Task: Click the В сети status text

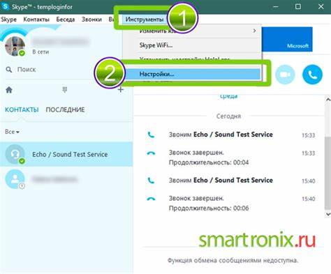Action: pos(41,52)
